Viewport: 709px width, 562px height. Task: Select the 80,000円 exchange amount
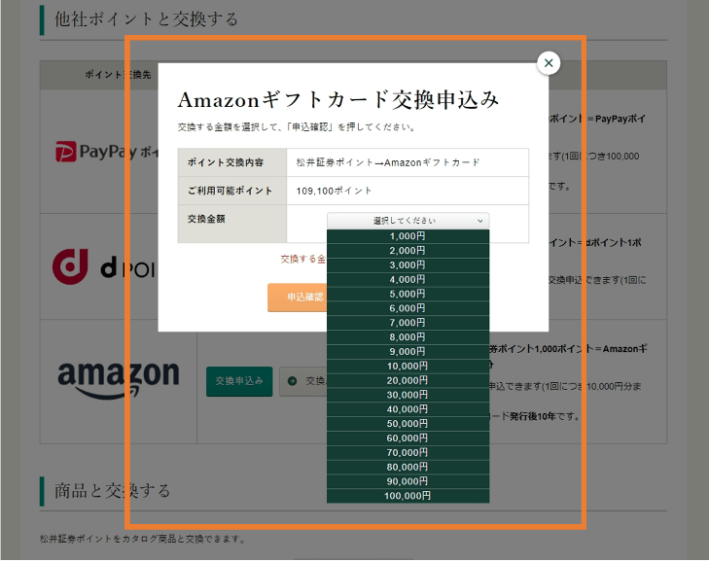coord(408,468)
